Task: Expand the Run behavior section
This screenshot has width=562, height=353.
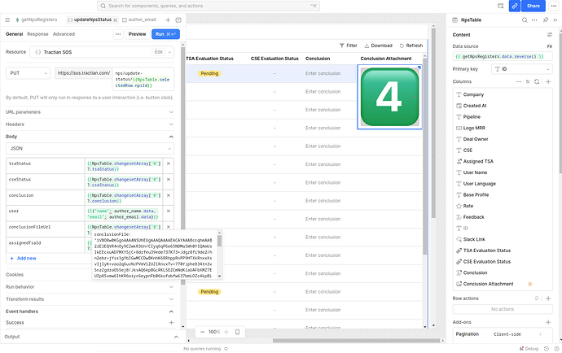Action: click(x=90, y=287)
